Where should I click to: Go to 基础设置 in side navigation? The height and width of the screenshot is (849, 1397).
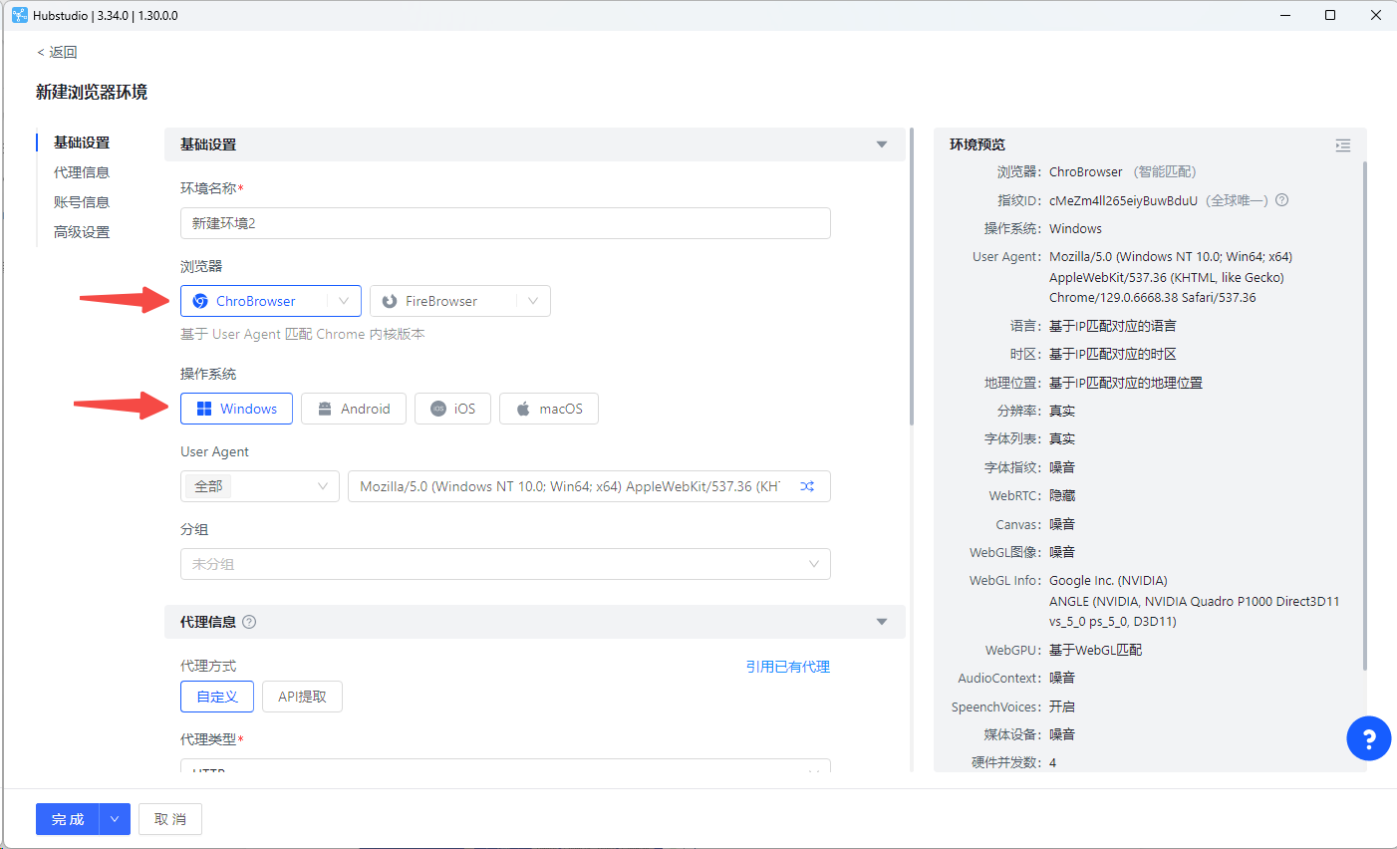click(x=82, y=142)
